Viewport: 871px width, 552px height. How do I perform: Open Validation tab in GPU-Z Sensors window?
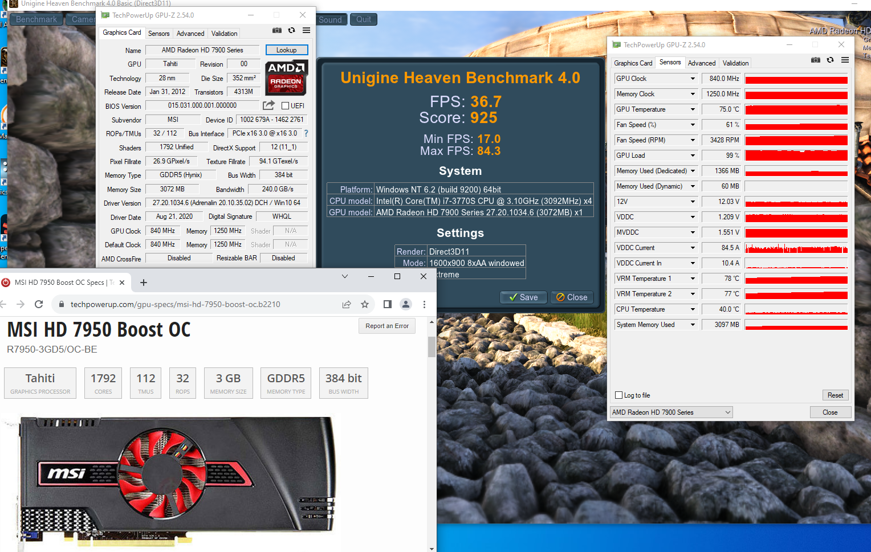735,63
